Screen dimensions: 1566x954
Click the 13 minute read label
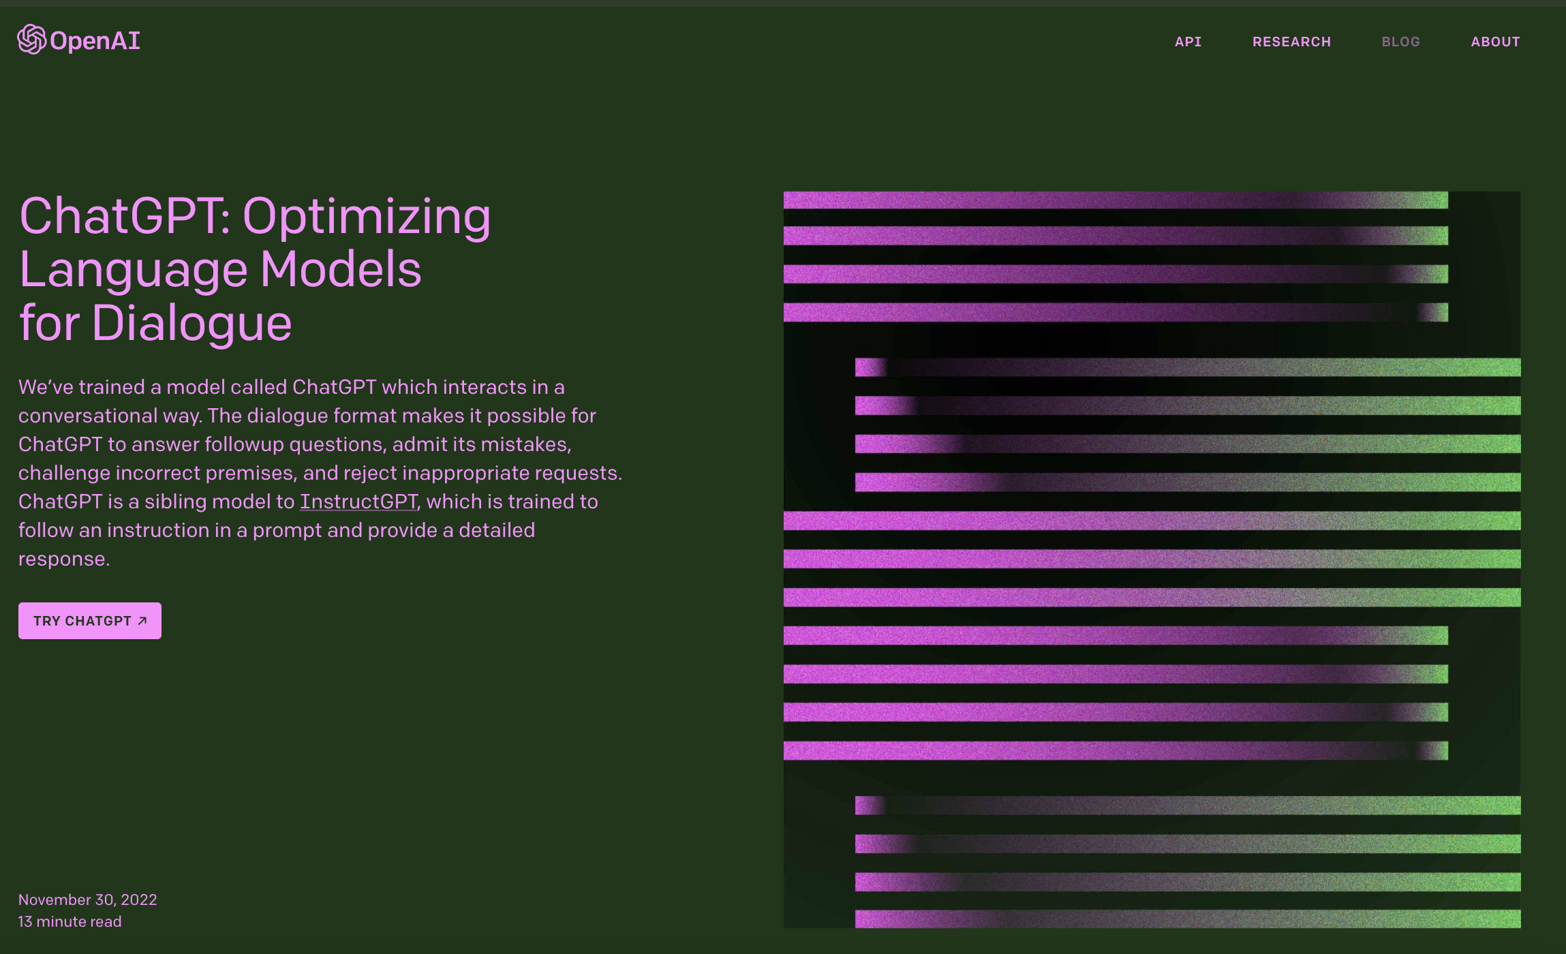tap(70, 921)
